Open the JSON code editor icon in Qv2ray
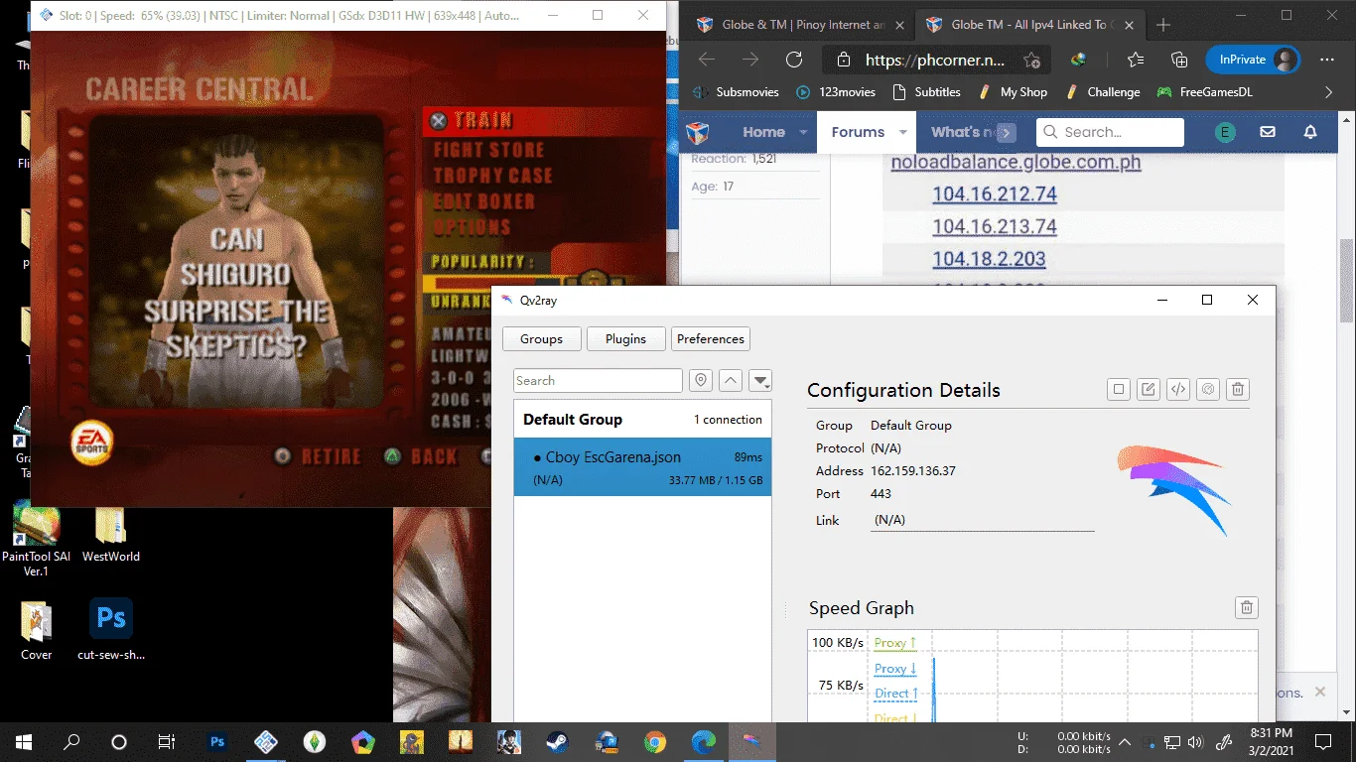 tap(1178, 389)
